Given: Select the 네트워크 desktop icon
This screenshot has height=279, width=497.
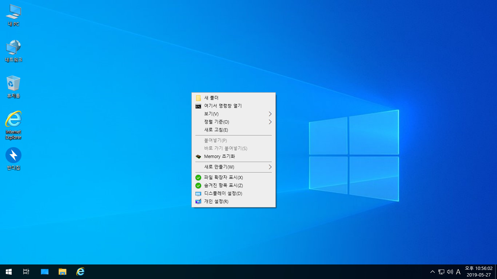Looking at the screenshot, I should (13, 51).
